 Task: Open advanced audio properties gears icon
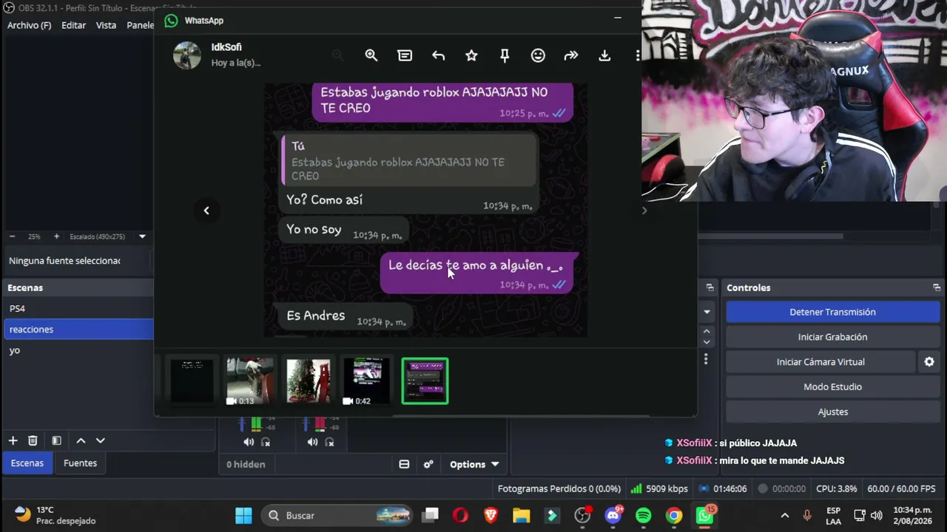(x=428, y=464)
